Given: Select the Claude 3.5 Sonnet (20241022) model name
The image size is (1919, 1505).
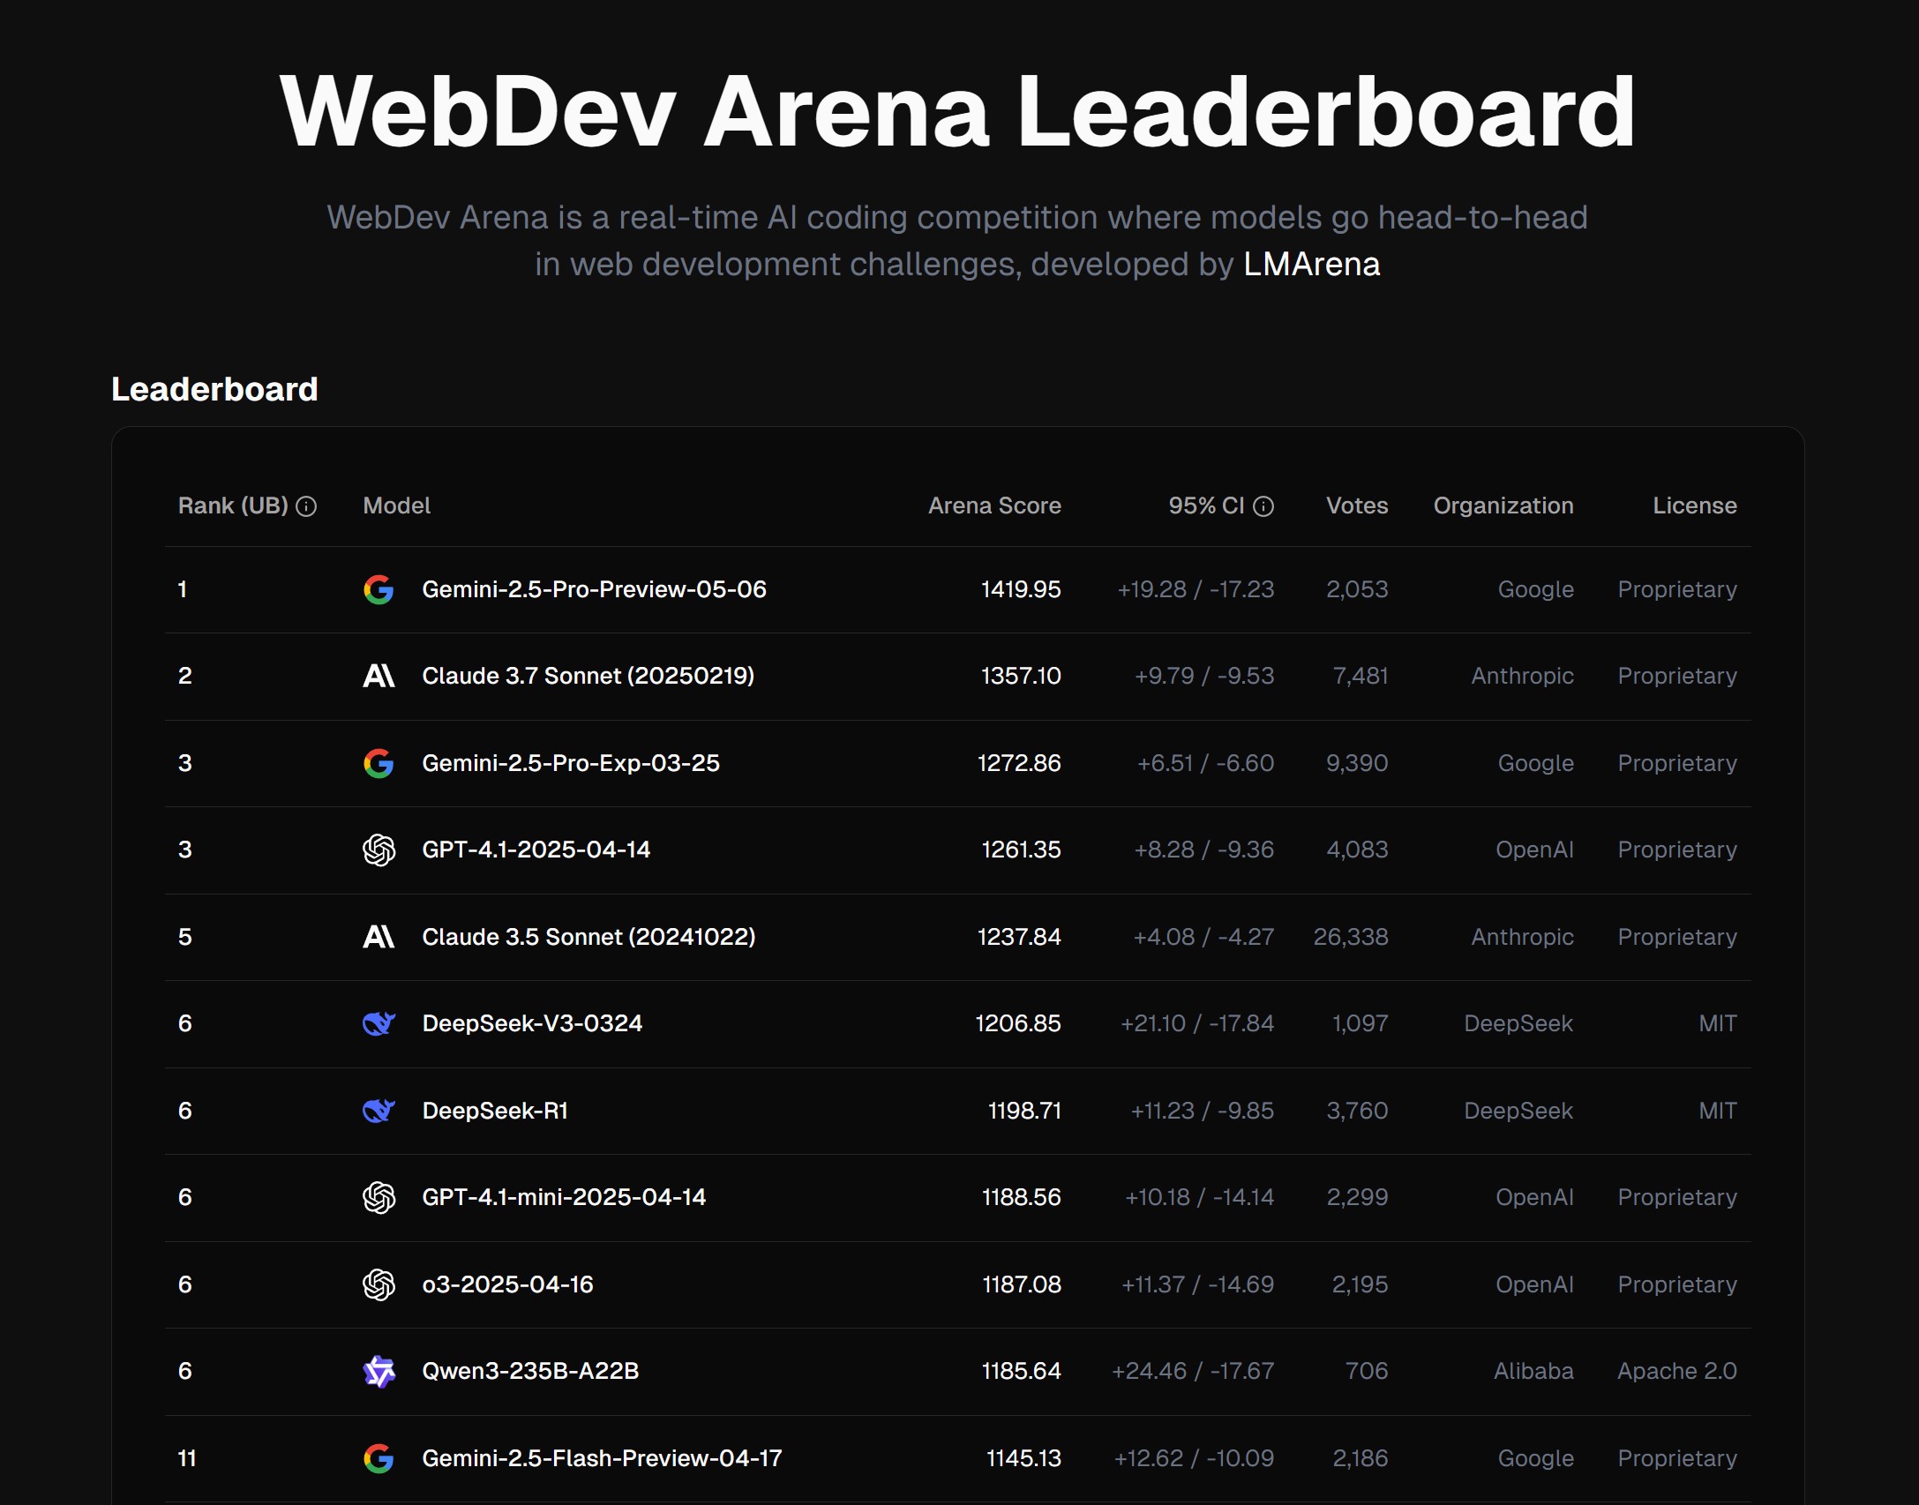Looking at the screenshot, I should [x=588, y=937].
